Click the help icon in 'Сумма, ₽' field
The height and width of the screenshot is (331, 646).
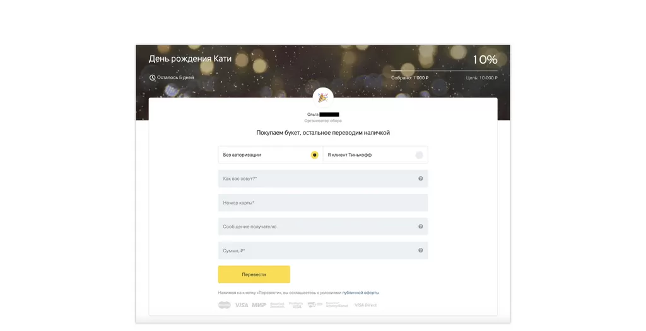420,250
